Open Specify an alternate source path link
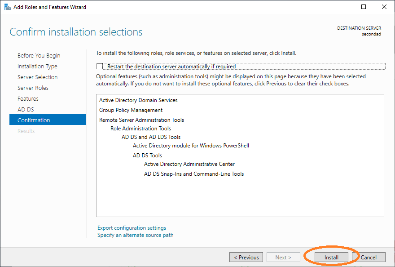Image resolution: width=395 pixels, height=267 pixels. tap(135, 235)
